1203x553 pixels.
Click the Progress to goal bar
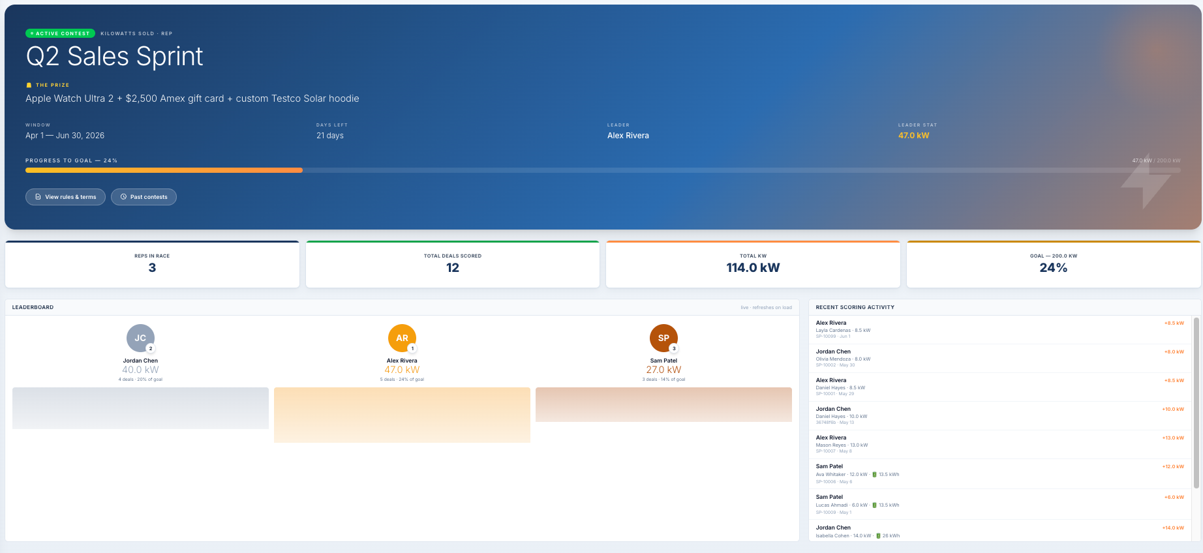pos(603,170)
